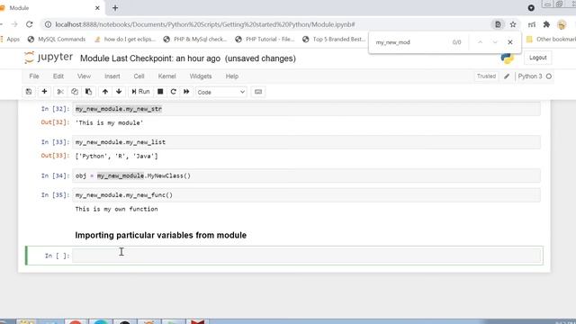Open the Edit menu

pos(58,76)
